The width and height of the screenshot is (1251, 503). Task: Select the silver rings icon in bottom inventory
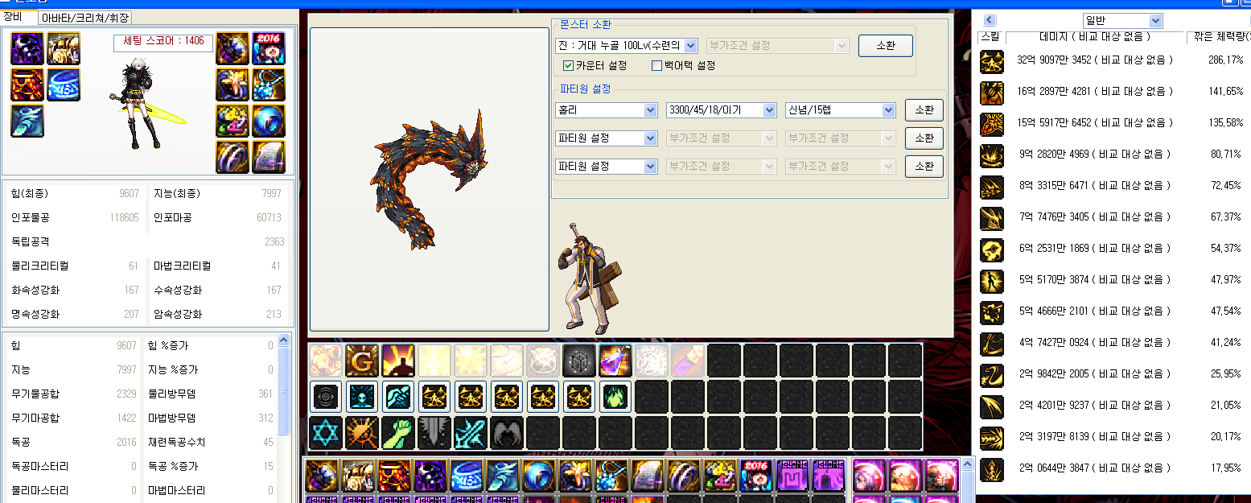click(x=683, y=476)
